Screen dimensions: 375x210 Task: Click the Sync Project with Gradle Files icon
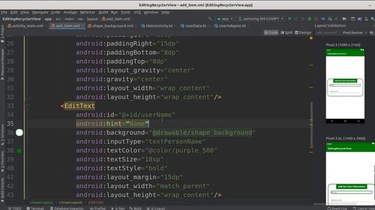pyautogui.click(x=359, y=19)
